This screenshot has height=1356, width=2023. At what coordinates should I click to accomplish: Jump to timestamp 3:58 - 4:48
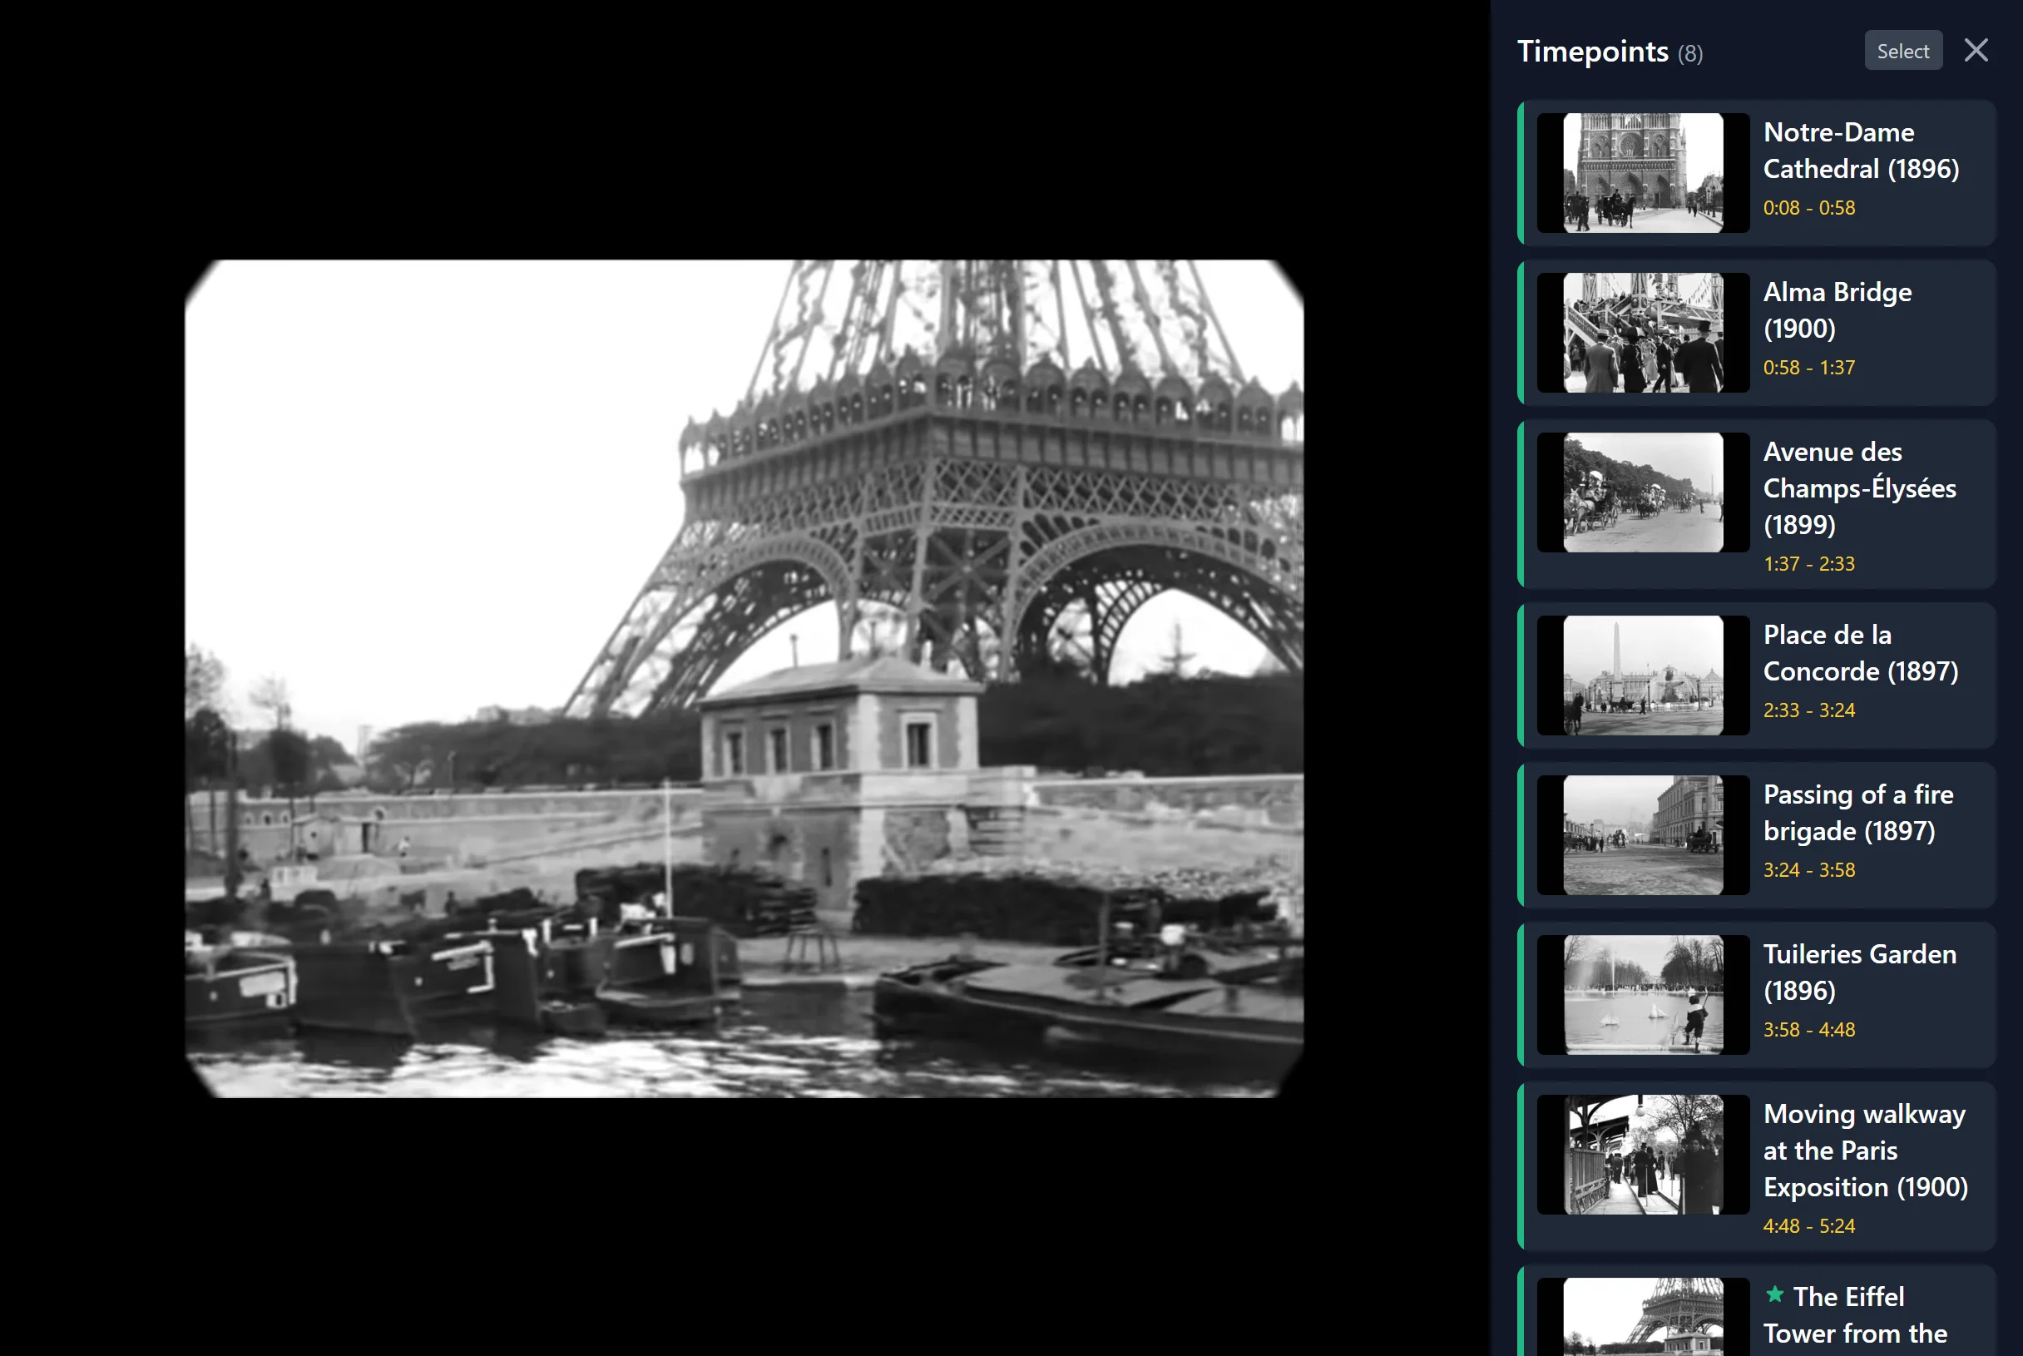pos(1808,1030)
